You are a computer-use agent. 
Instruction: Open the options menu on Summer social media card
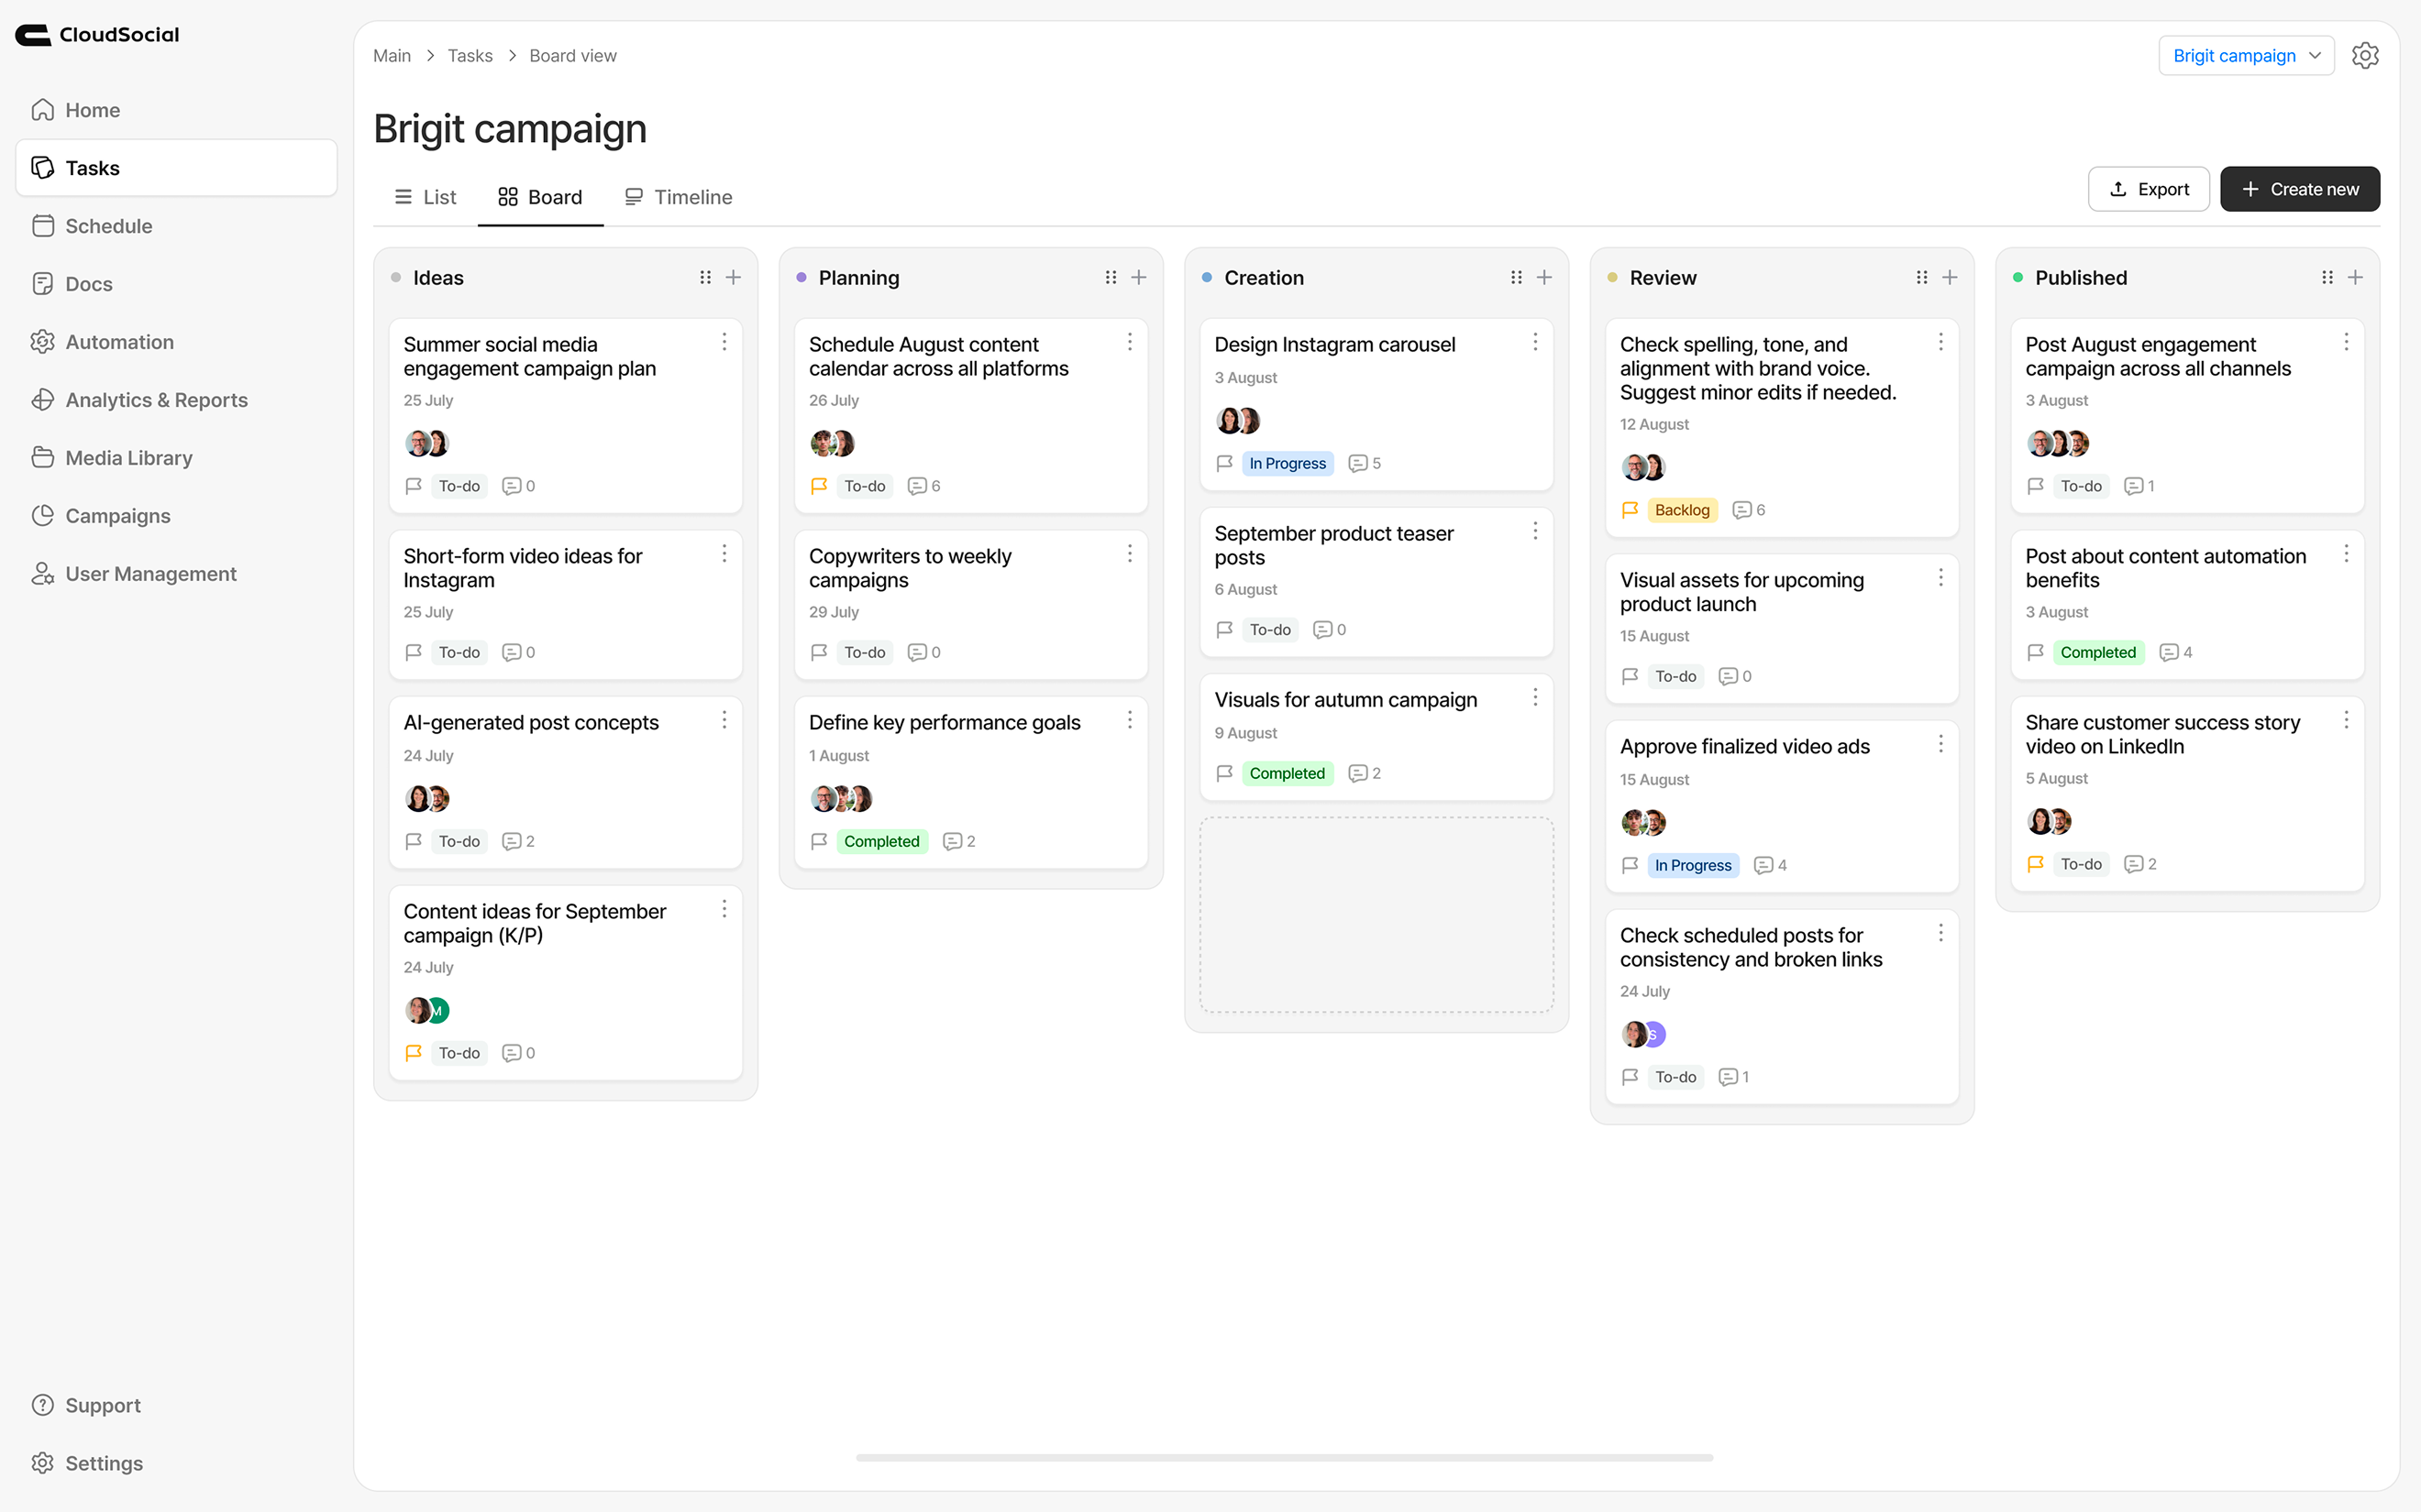[x=724, y=342]
